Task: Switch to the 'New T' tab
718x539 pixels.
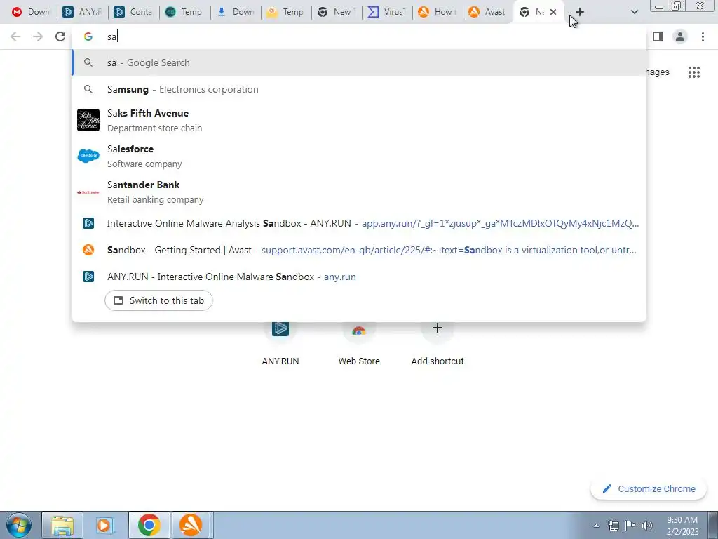Action: tap(337, 12)
